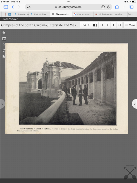Jump to first page icon

[x=102, y=25]
